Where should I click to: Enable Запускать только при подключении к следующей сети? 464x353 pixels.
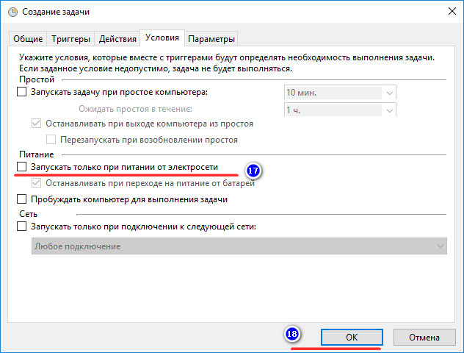(x=21, y=227)
